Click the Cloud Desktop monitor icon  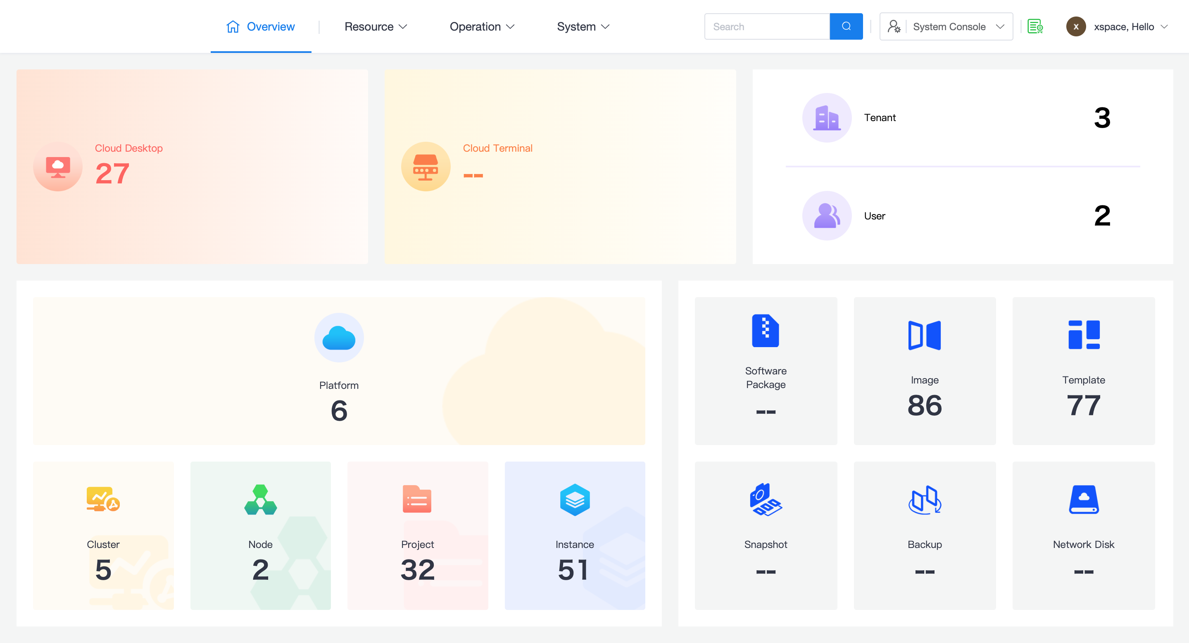(58, 167)
